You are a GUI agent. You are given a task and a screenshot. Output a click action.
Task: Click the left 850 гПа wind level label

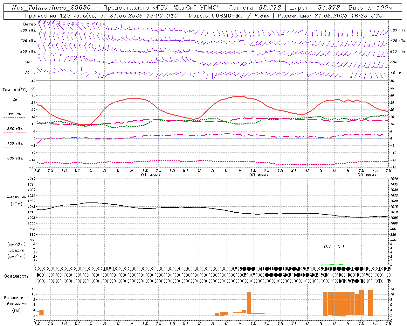28,51
